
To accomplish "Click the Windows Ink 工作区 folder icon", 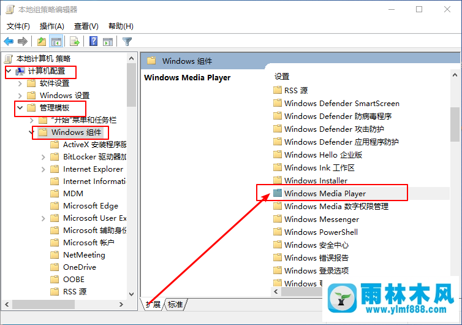I will click(278, 167).
